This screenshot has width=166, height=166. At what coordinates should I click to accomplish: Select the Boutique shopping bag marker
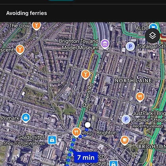click(113, 163)
